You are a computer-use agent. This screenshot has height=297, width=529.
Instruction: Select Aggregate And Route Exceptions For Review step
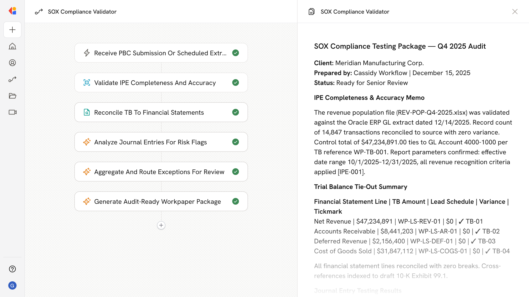(159, 172)
